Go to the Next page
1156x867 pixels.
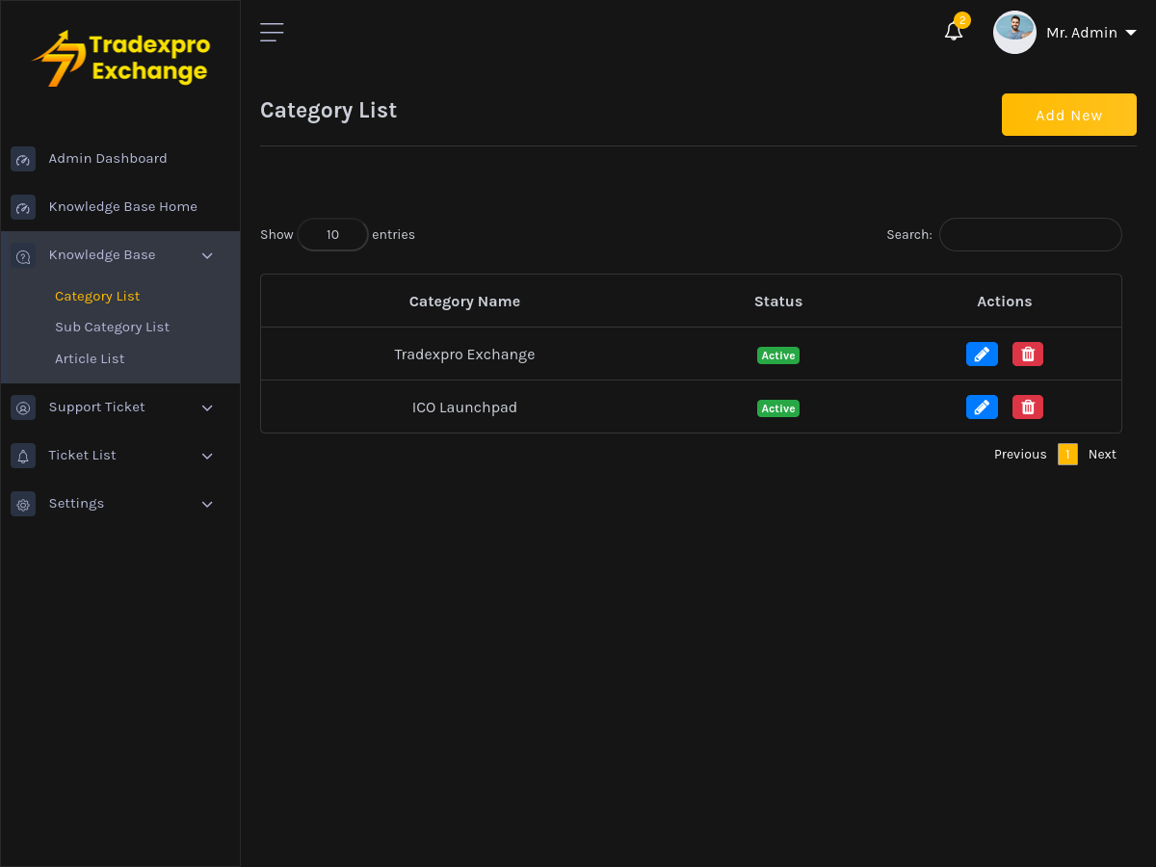(1102, 455)
